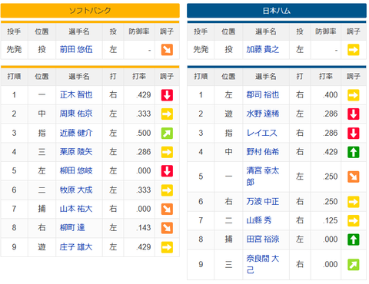Click red down arrow in 柳田 悠岐 row
369x284 pixels.
coord(167,171)
